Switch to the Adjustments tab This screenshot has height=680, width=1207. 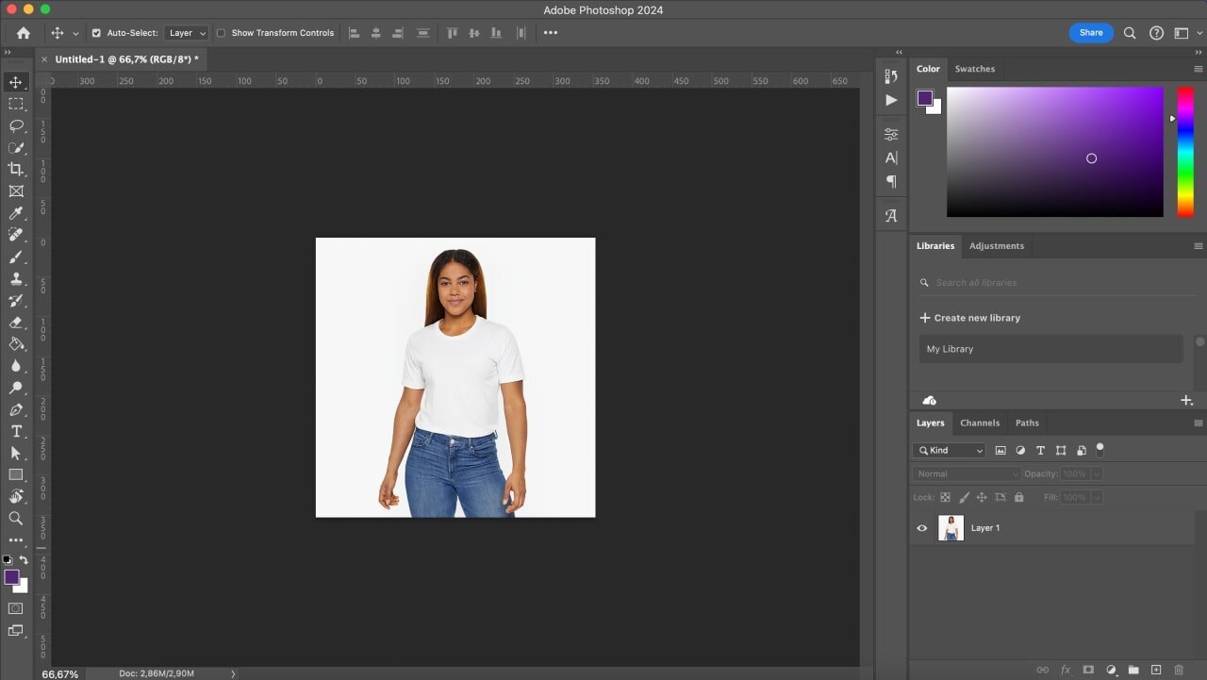[997, 246]
